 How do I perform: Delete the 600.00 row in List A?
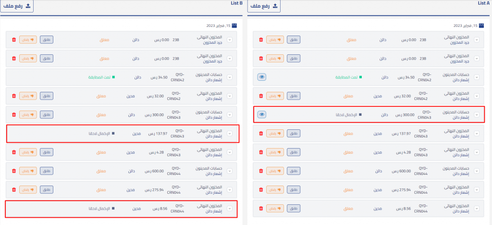tap(261, 171)
